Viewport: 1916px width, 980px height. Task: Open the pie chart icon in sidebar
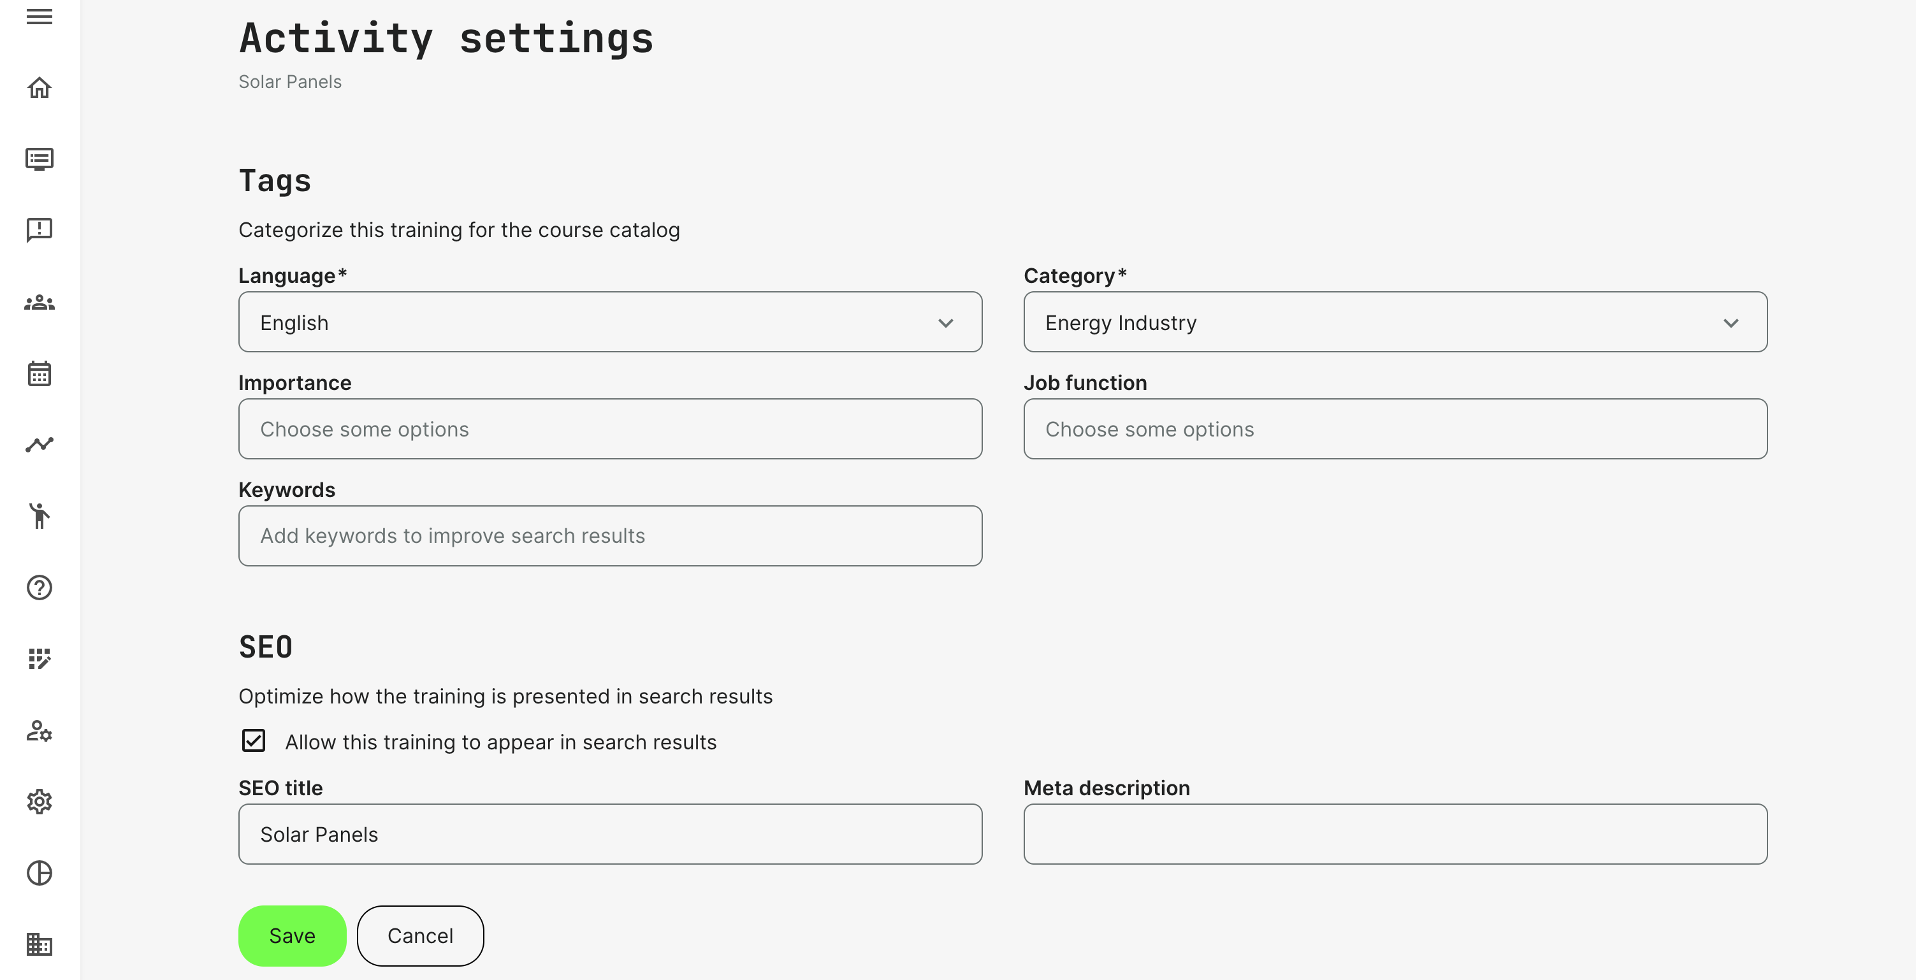40,873
